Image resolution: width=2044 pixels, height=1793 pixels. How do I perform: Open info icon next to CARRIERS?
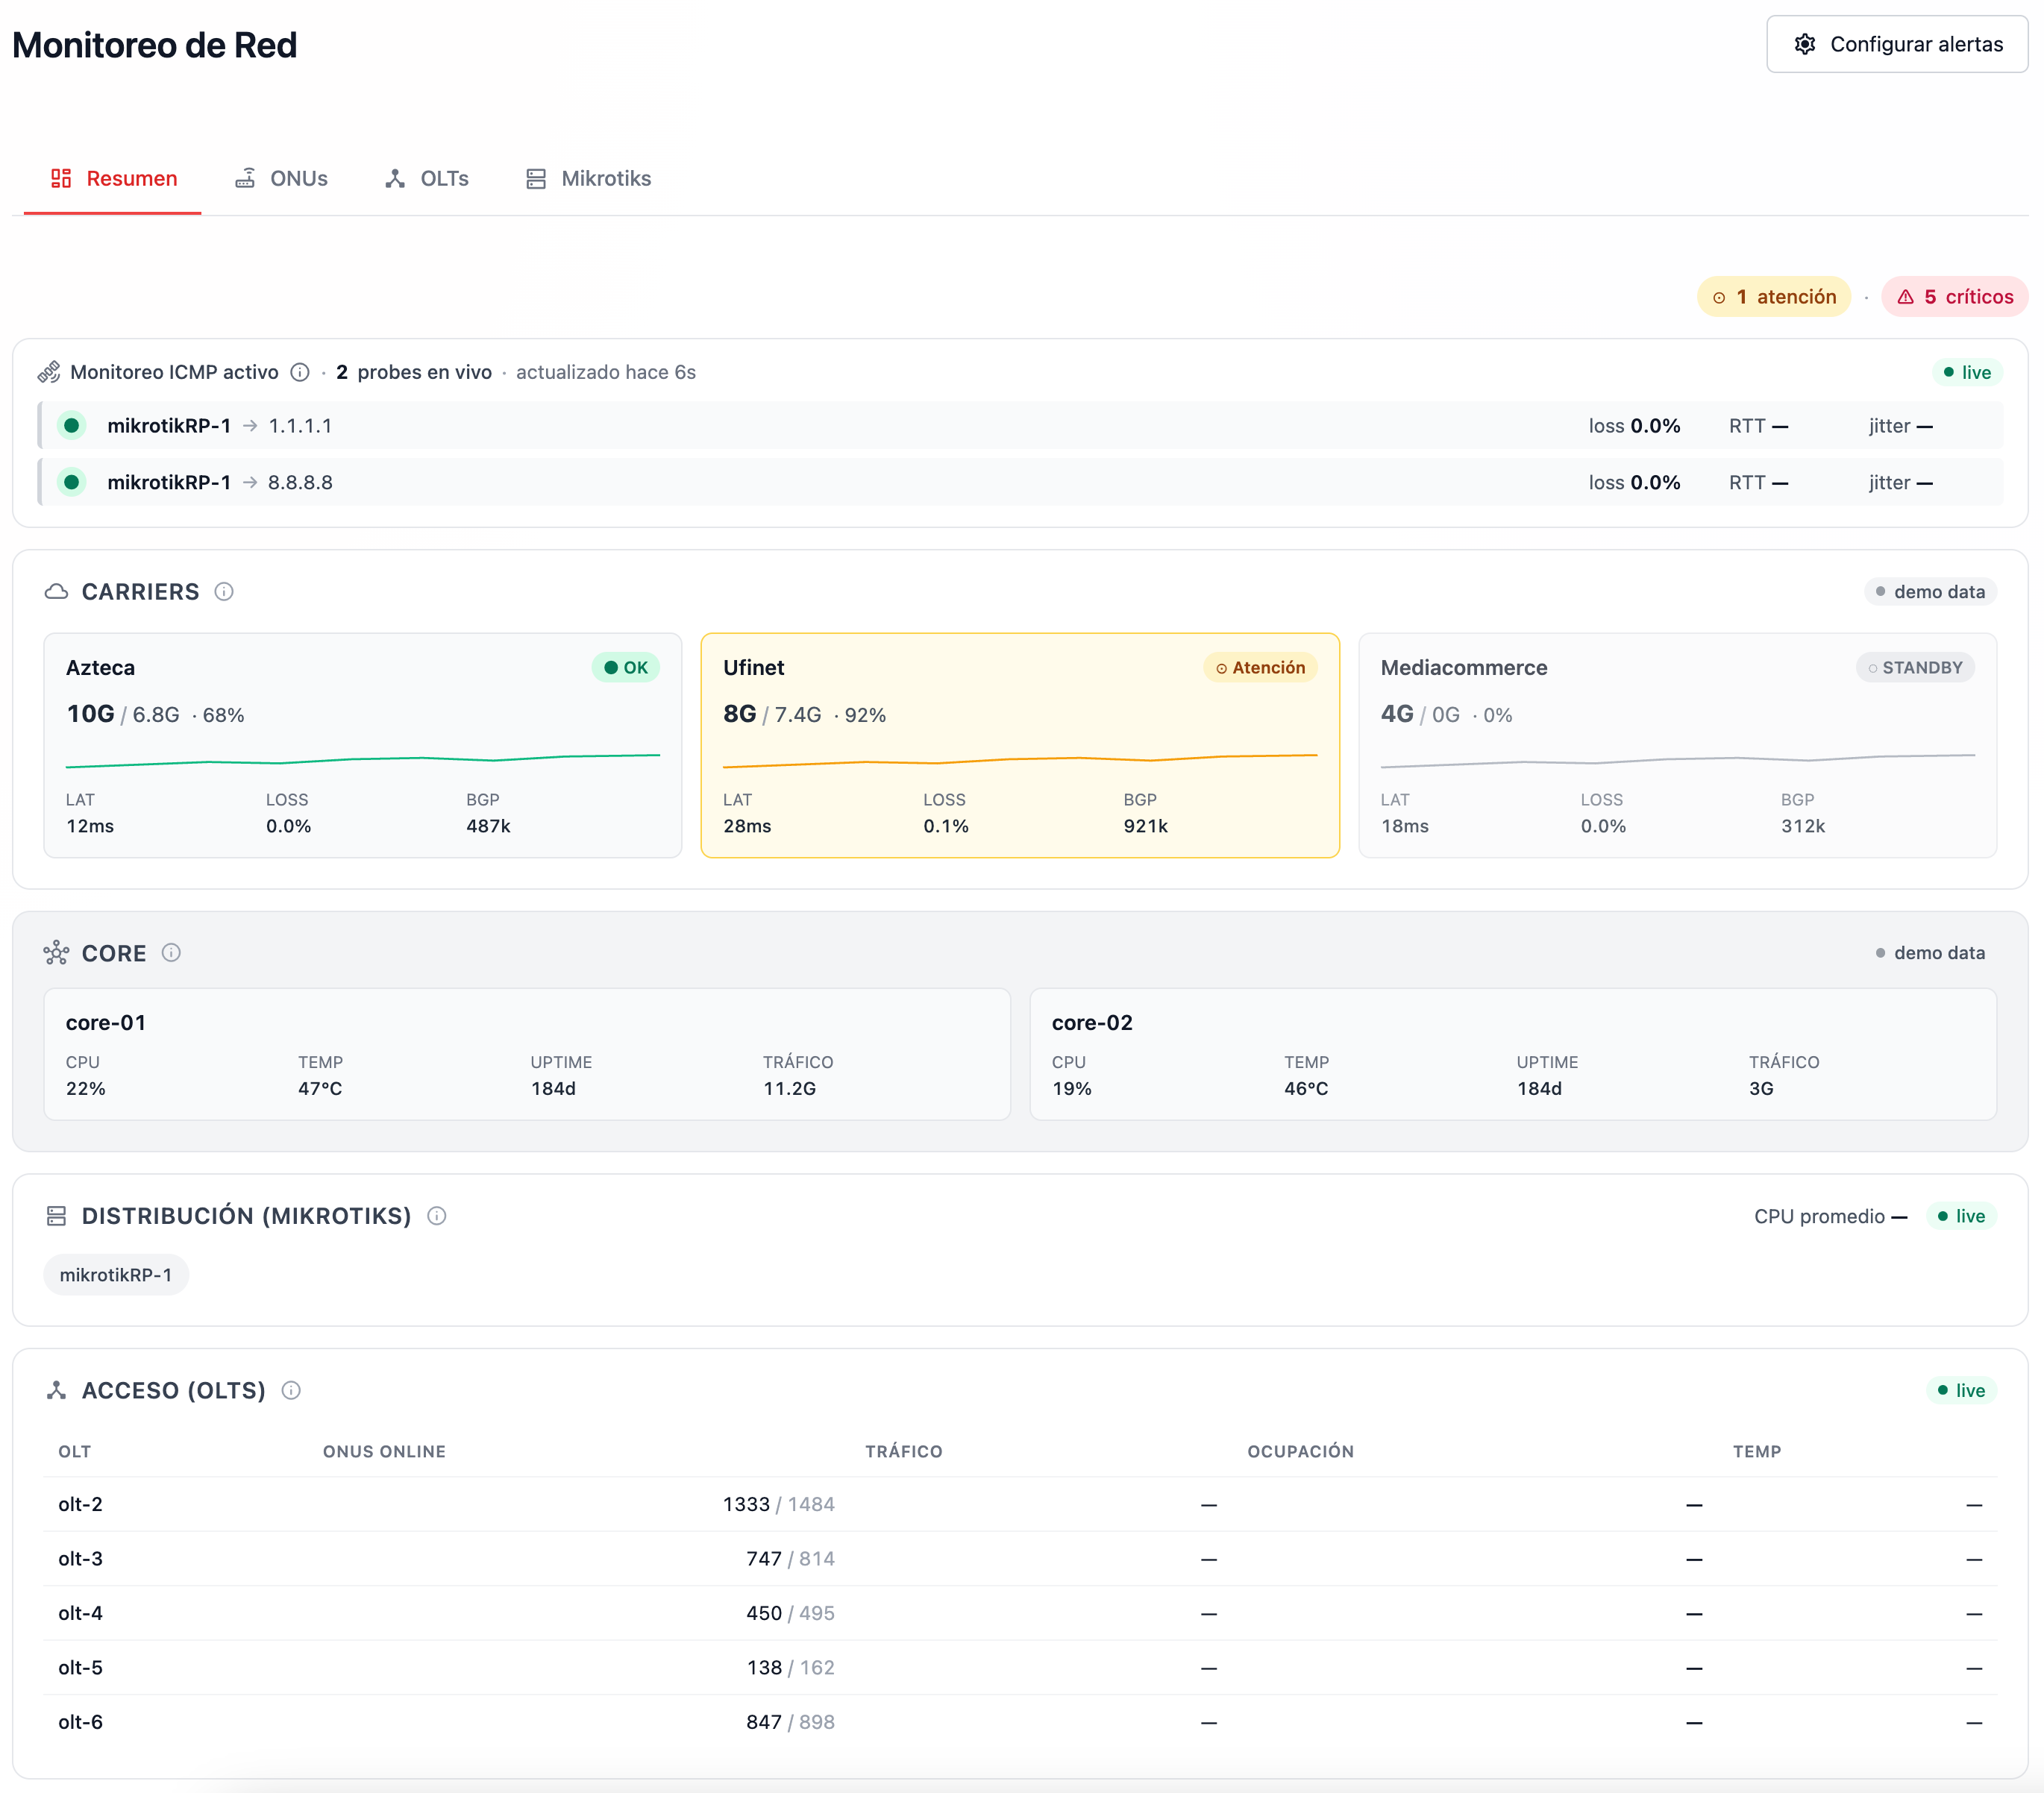224,591
